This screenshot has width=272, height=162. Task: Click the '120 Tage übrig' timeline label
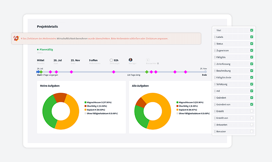tap(134, 75)
